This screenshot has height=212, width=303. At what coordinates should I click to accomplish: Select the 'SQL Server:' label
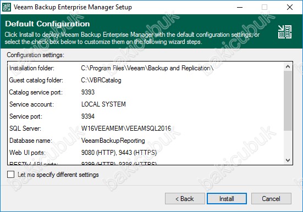[25, 129]
